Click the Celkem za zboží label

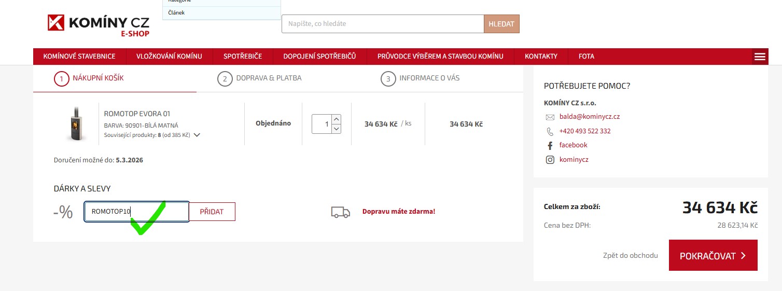pos(572,207)
